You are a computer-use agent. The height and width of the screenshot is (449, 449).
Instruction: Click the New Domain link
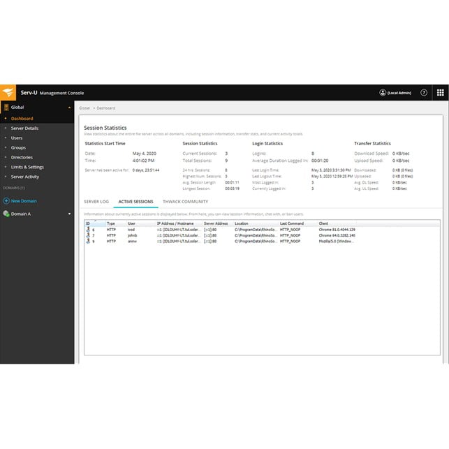tap(24, 200)
